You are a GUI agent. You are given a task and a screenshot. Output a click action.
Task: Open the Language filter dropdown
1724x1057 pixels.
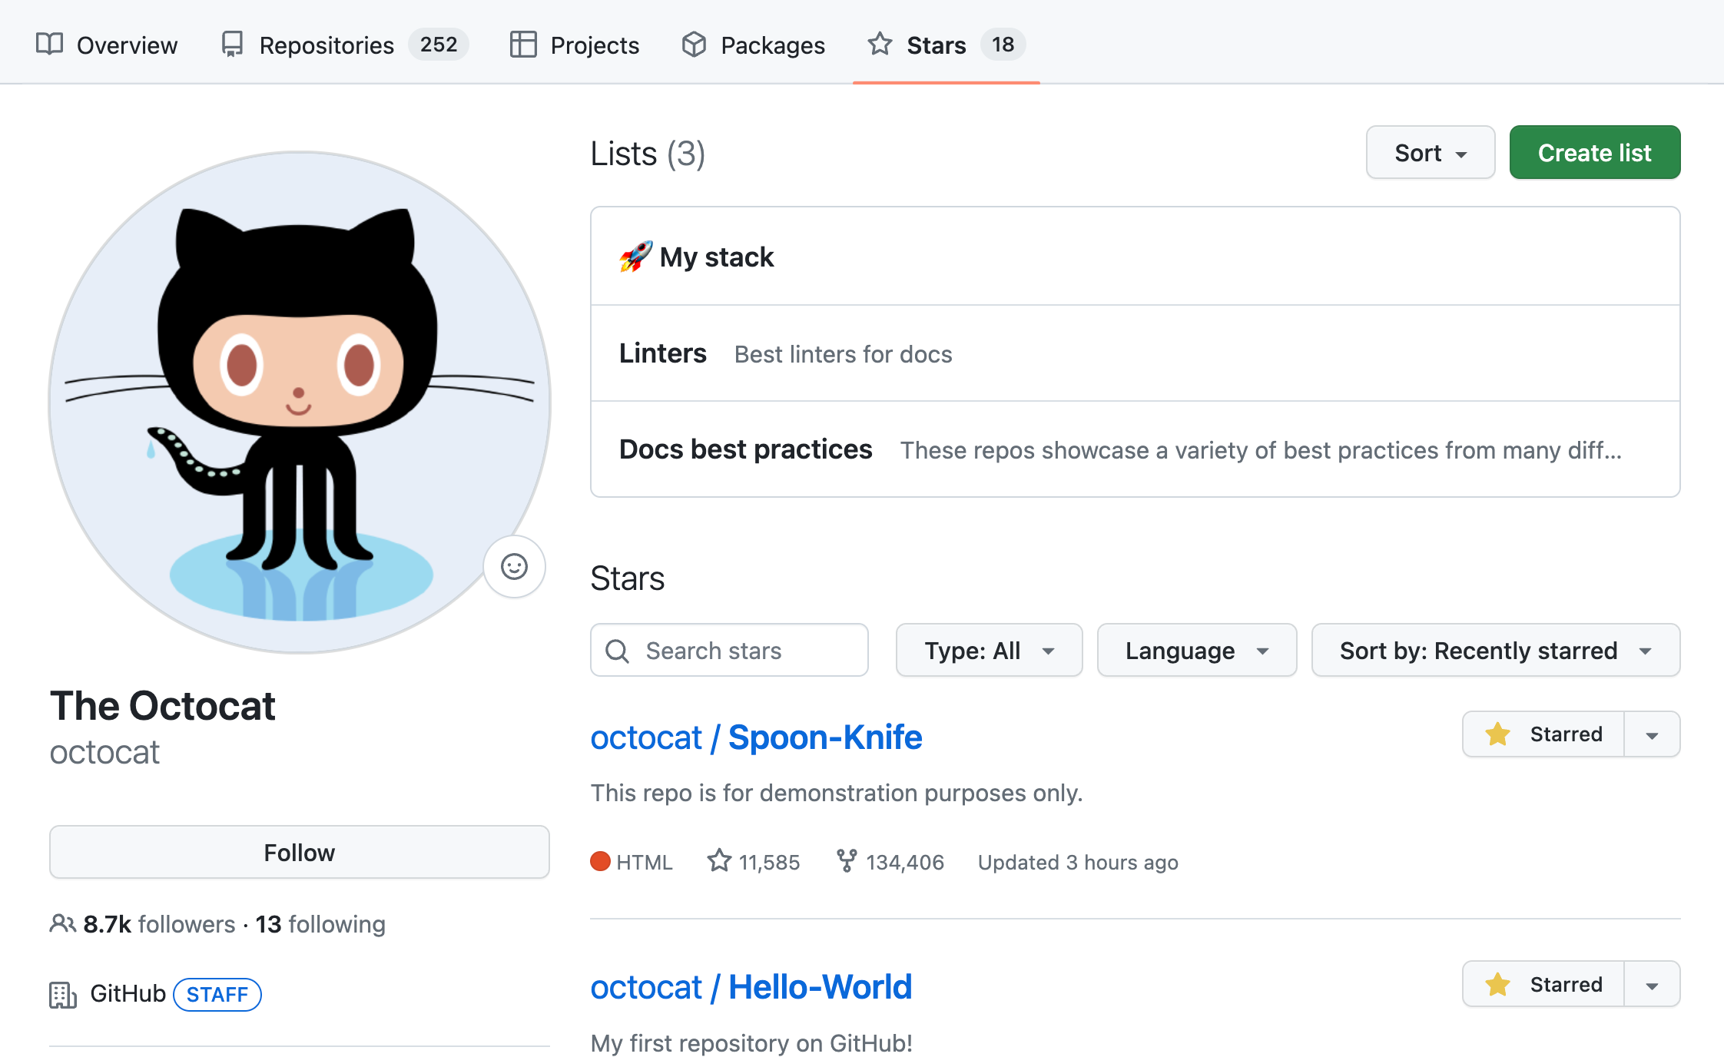tap(1195, 650)
